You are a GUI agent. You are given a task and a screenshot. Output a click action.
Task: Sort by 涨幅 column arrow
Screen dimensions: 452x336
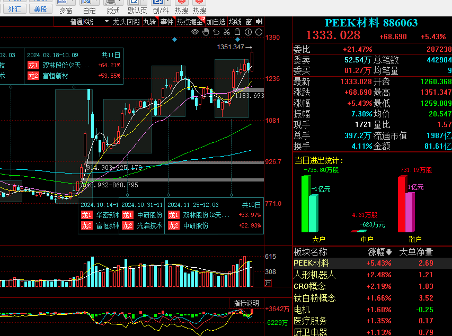click(x=389, y=252)
